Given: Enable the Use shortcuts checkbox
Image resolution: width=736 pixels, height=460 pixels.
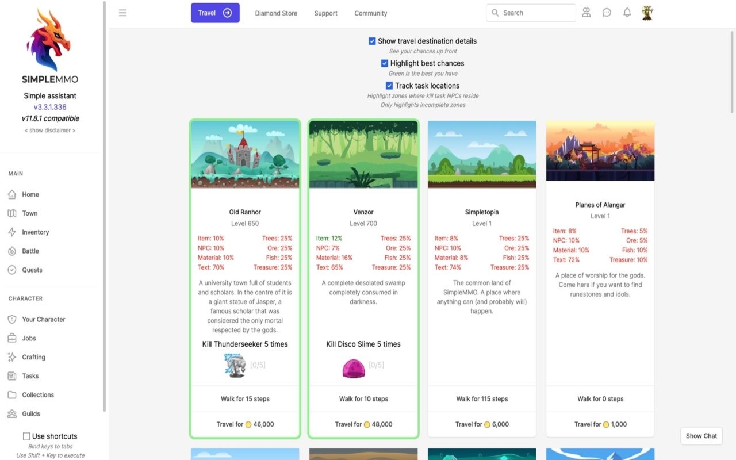Looking at the screenshot, I should 26,436.
